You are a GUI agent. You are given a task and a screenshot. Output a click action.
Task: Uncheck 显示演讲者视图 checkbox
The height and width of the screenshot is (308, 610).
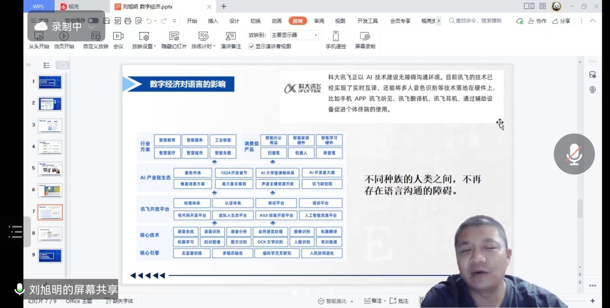click(x=251, y=47)
